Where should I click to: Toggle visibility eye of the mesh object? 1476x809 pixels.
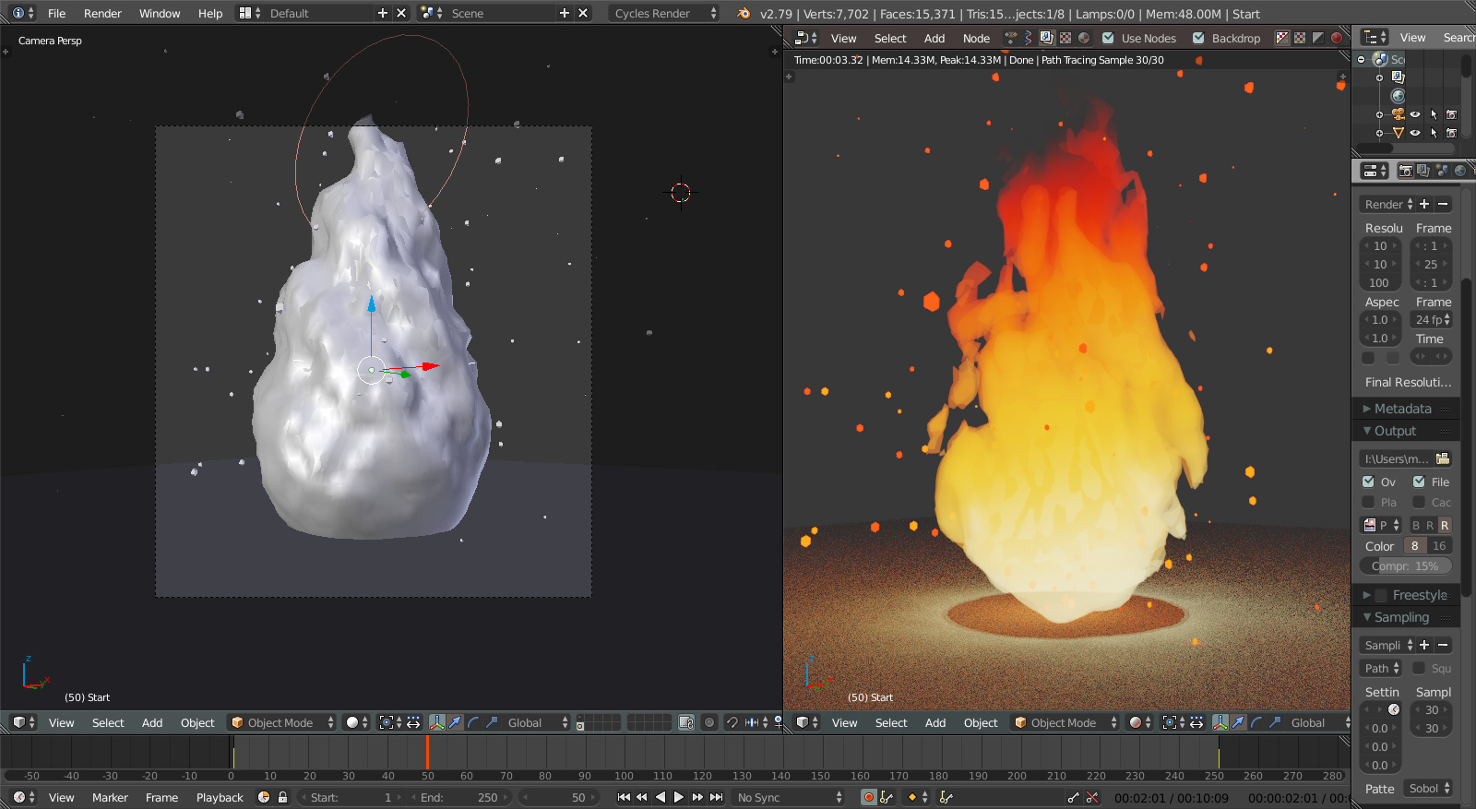click(x=1415, y=133)
